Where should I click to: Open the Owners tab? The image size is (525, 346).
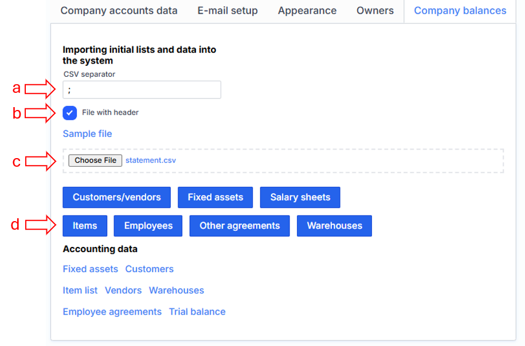pos(375,11)
